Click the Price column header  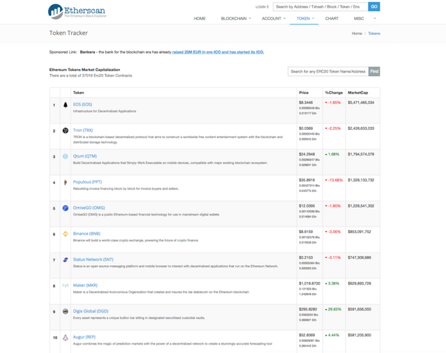click(x=304, y=93)
